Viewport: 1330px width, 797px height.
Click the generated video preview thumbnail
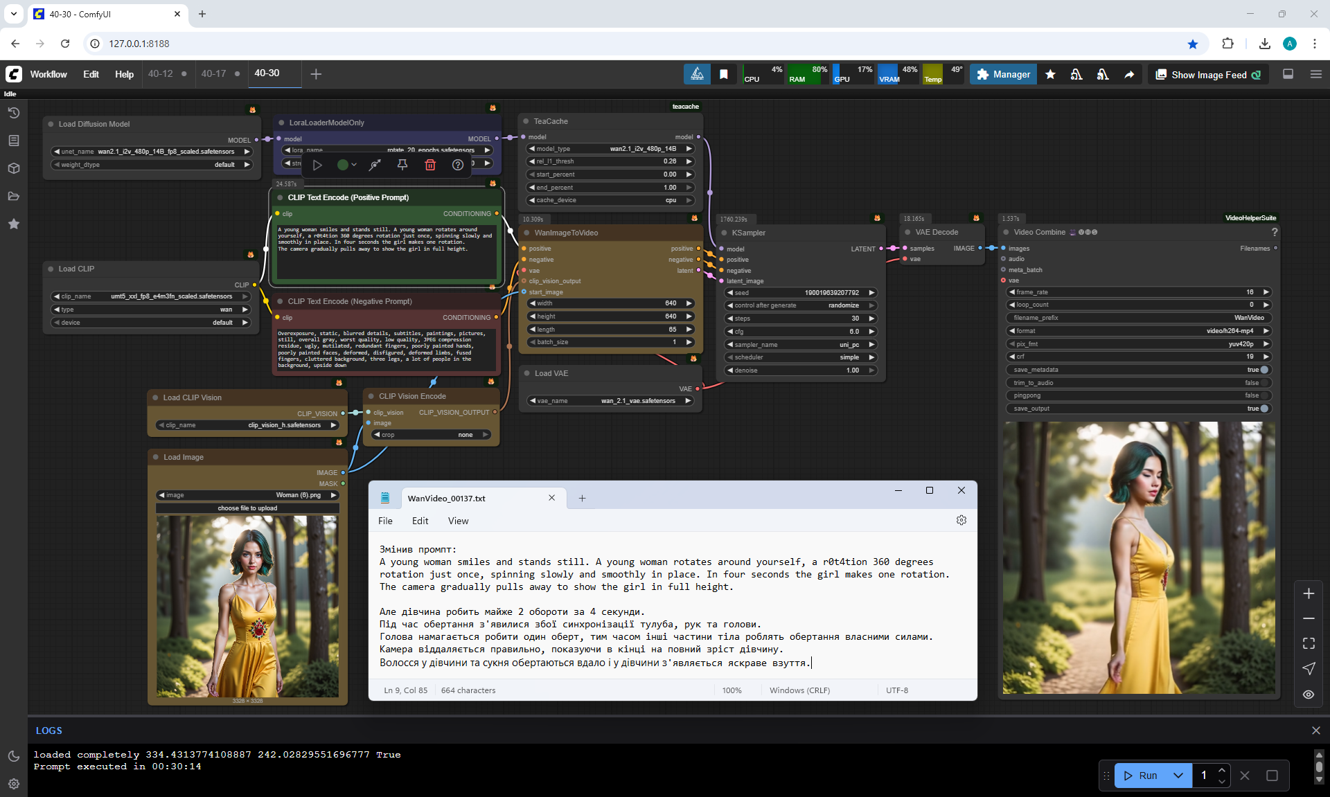(x=1139, y=557)
